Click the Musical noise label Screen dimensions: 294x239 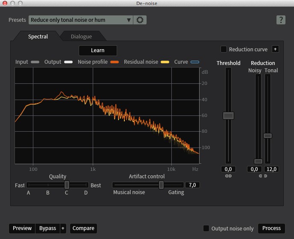point(129,192)
